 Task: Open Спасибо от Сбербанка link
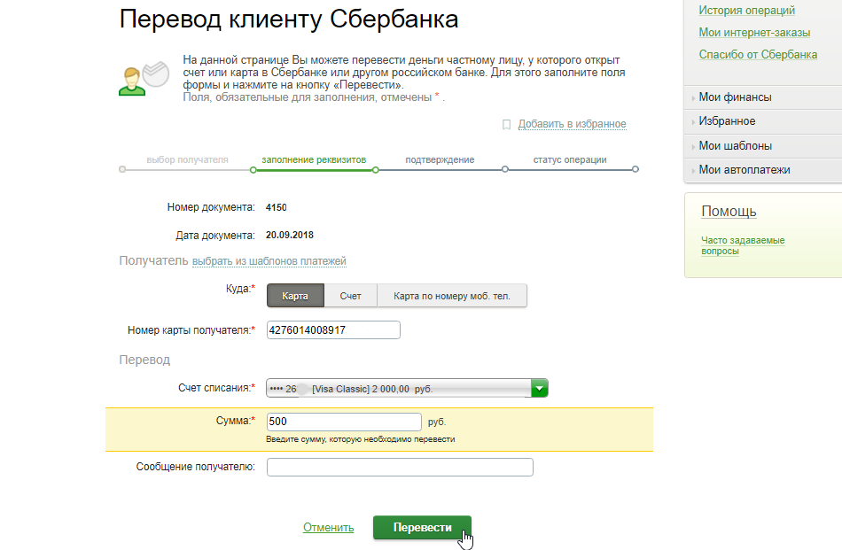(x=758, y=55)
